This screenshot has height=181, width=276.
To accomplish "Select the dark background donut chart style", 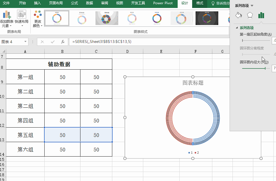I will tap(207, 18).
